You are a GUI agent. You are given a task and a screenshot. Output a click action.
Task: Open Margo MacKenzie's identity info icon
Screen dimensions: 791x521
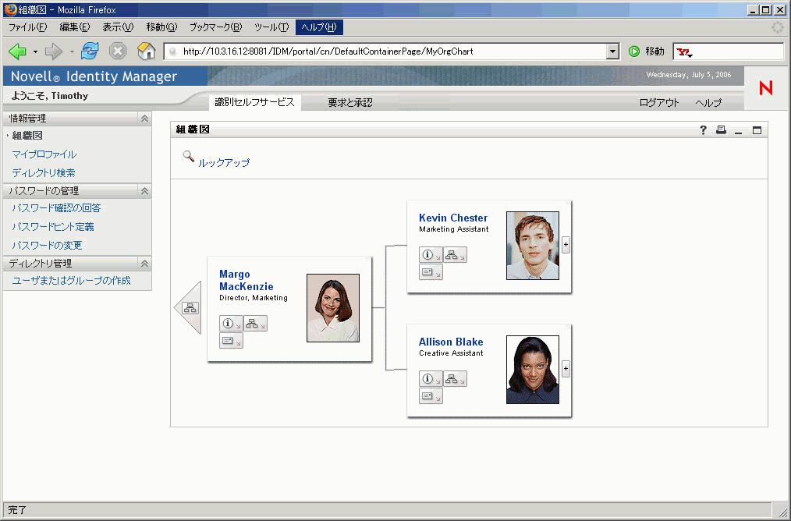coord(231,324)
